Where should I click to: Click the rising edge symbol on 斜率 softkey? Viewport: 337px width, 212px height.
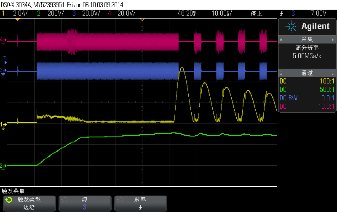pos(140,207)
